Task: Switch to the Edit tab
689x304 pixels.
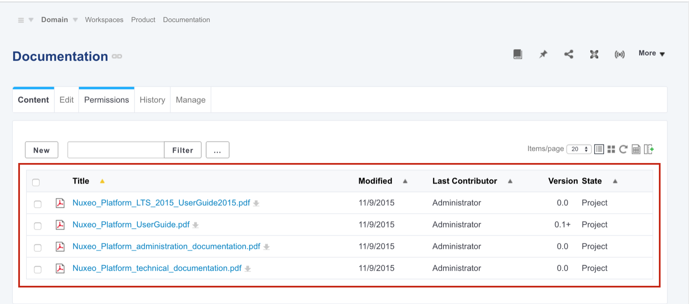Action: [67, 100]
